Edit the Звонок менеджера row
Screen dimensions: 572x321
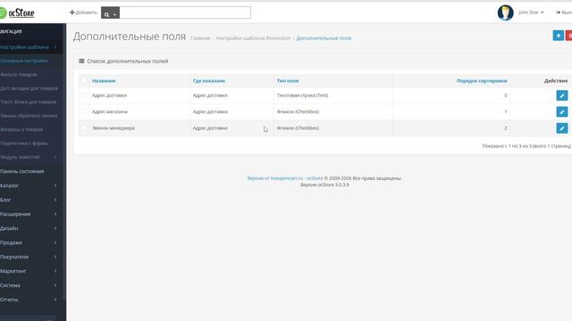[562, 128]
